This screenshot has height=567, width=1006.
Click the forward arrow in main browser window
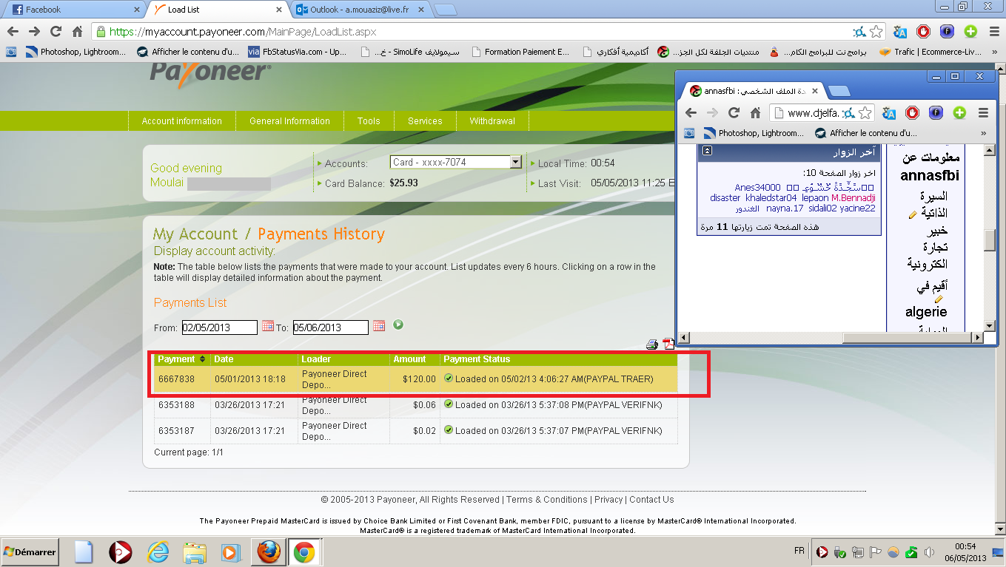pos(34,32)
